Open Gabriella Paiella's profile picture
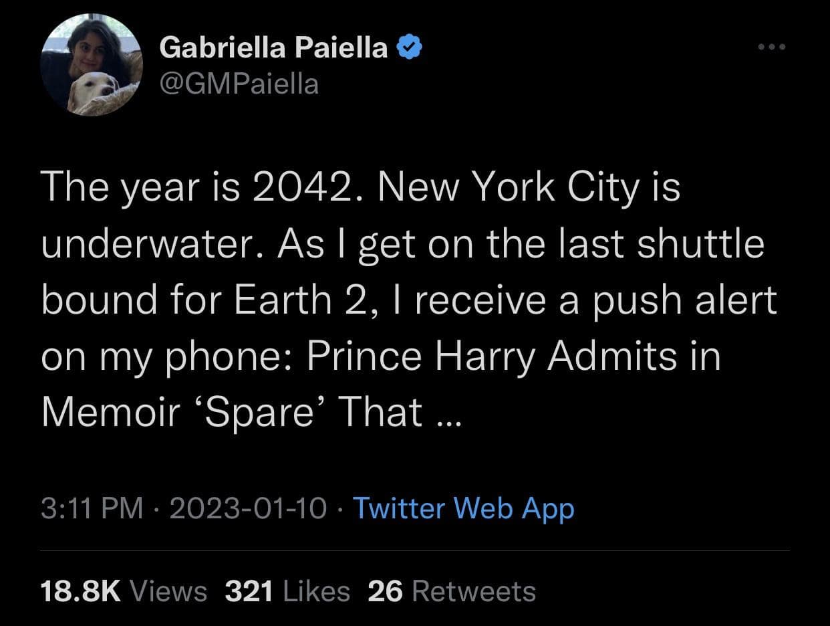The image size is (830, 626). pos(91,65)
